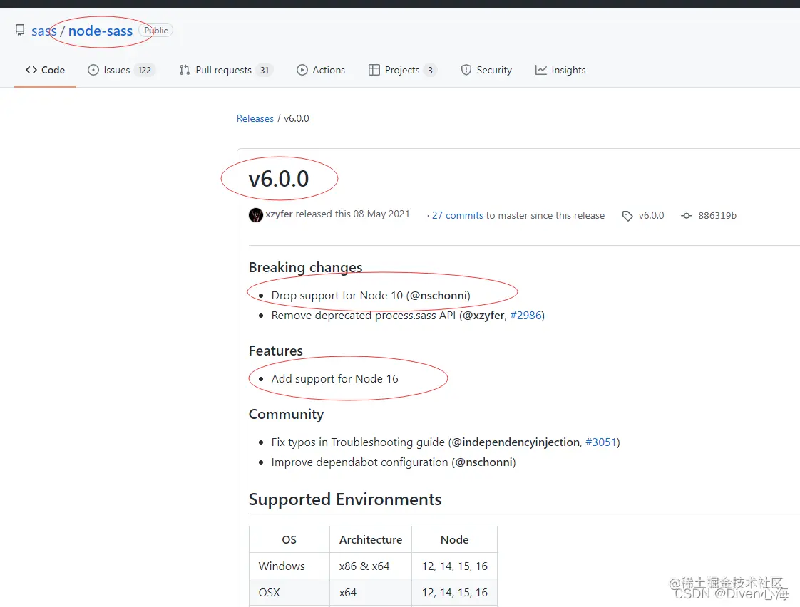800x607 pixels.
Task: Click the Pull requests branch icon
Action: [x=185, y=71]
